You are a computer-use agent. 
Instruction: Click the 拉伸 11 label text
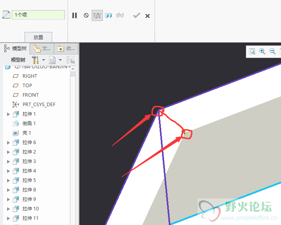point(30,218)
